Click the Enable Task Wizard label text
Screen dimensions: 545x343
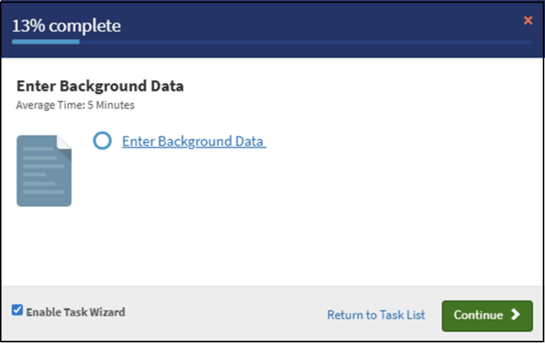[x=76, y=312]
